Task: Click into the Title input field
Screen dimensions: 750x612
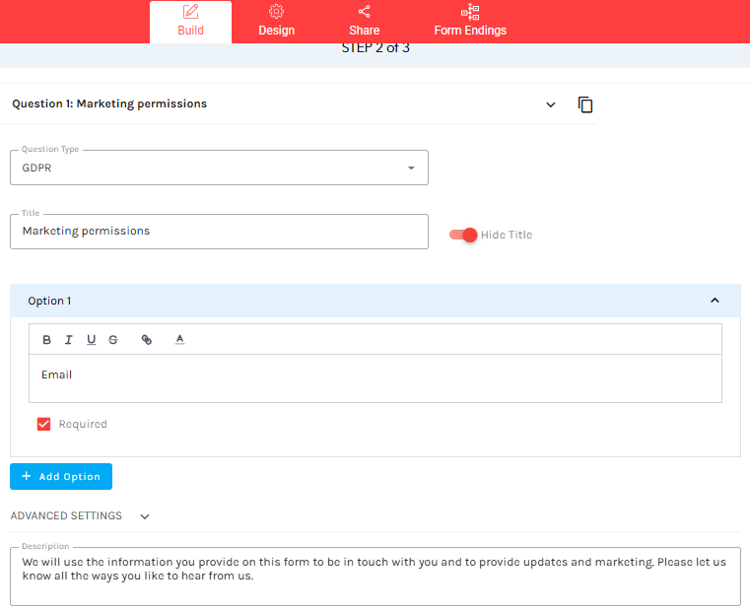Action: [x=219, y=232]
